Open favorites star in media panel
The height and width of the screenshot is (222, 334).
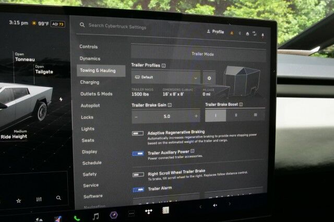click(19, 201)
